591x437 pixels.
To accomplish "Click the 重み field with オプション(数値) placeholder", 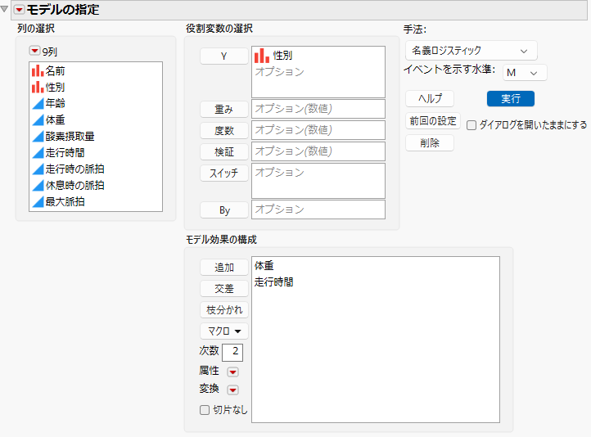I will tap(318, 109).
